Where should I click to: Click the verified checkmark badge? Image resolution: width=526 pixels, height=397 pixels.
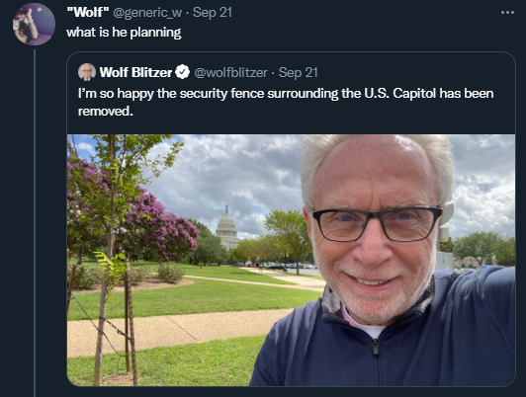pos(182,72)
